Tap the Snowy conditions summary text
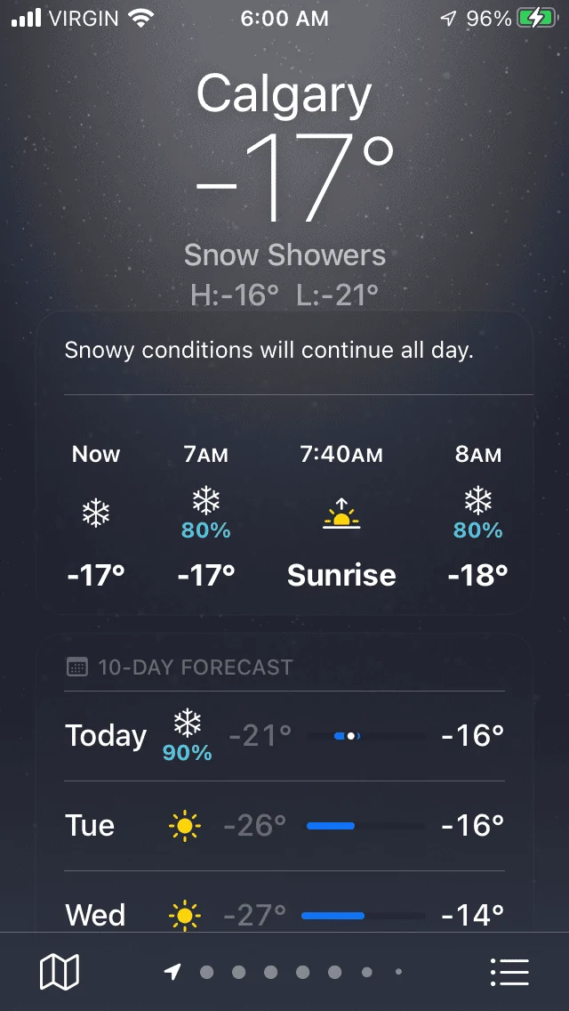 [269, 351]
